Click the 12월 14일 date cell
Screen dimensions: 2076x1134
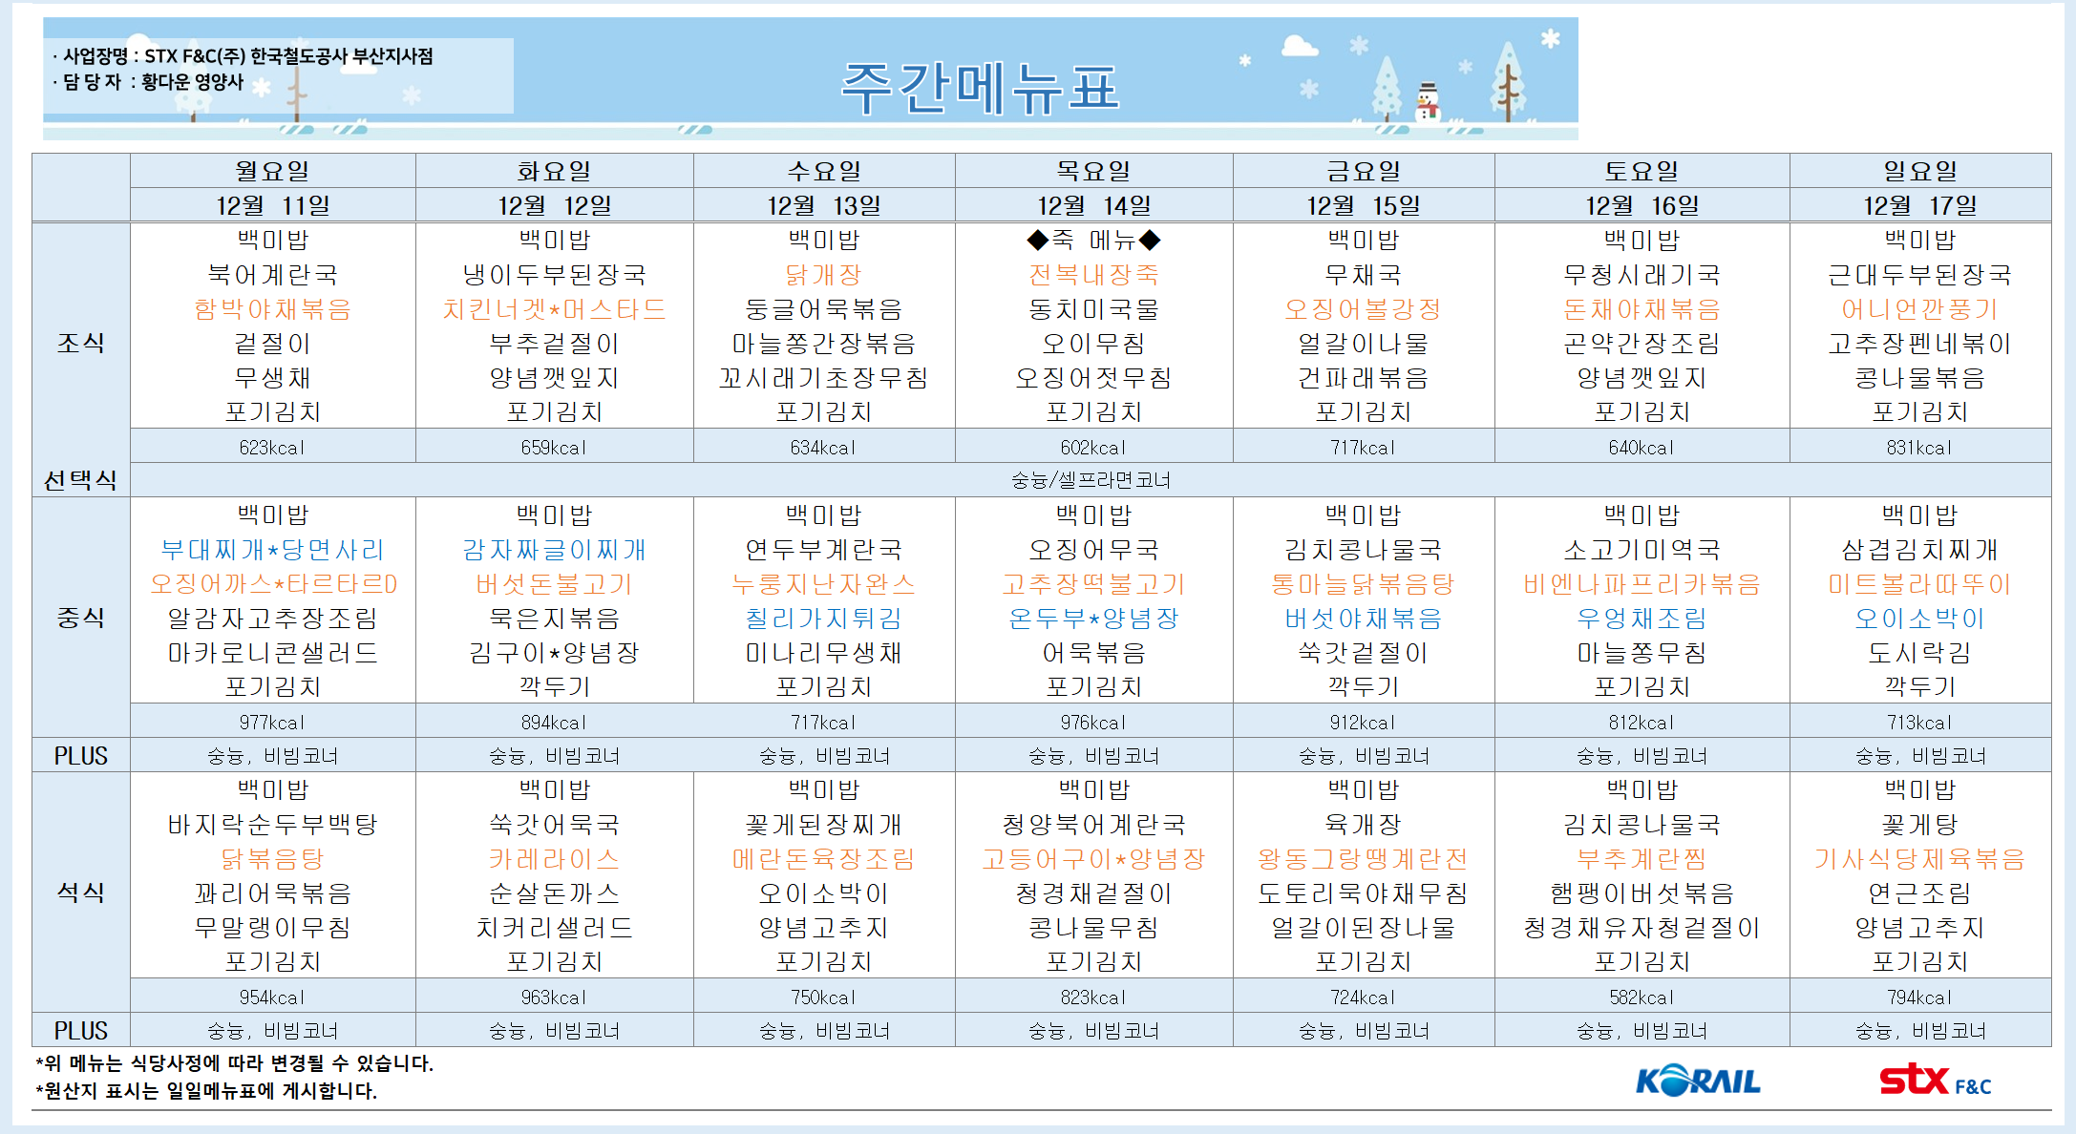pos(1093,205)
